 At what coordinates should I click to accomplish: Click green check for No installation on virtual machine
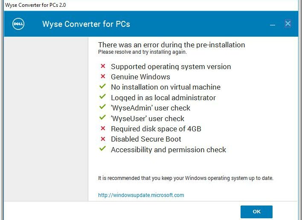(102, 86)
